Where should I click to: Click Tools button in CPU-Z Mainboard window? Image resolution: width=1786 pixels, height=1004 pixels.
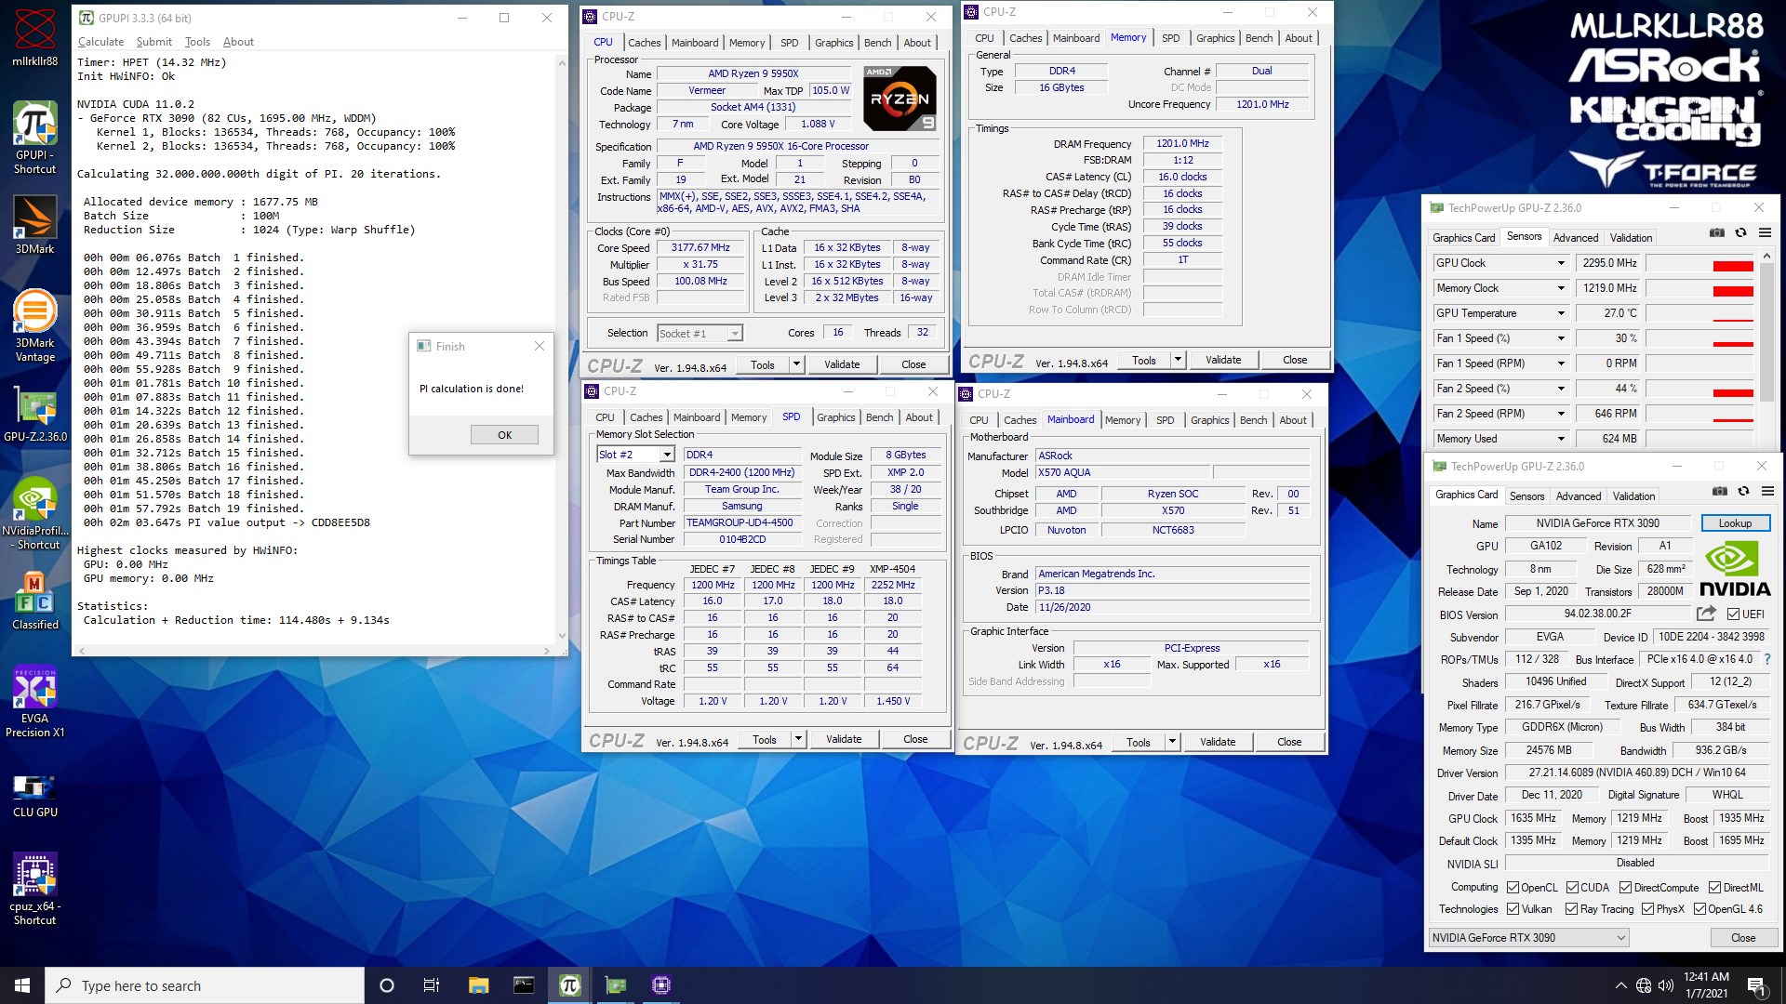[1138, 742]
